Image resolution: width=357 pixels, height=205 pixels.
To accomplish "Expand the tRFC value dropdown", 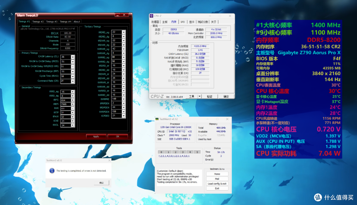I will [x=73, y=100].
